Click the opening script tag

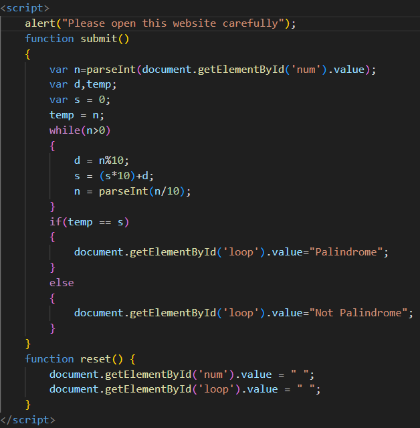[25, 8]
